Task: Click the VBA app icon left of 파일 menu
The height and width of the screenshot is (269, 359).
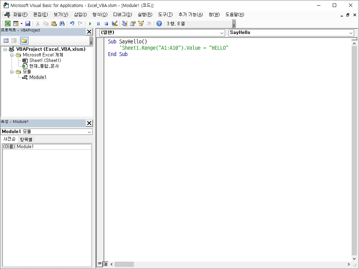Action: (7, 15)
